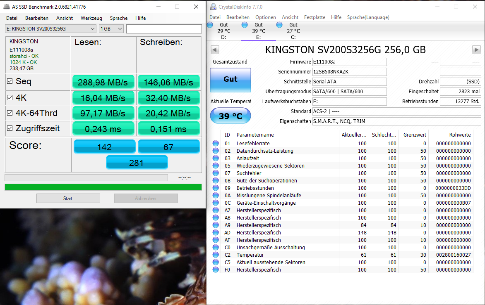Viewport: 485px width, 305px height.
Task: Click status orb of Geräte-Einschaltvorgänge row
Action: point(216,203)
